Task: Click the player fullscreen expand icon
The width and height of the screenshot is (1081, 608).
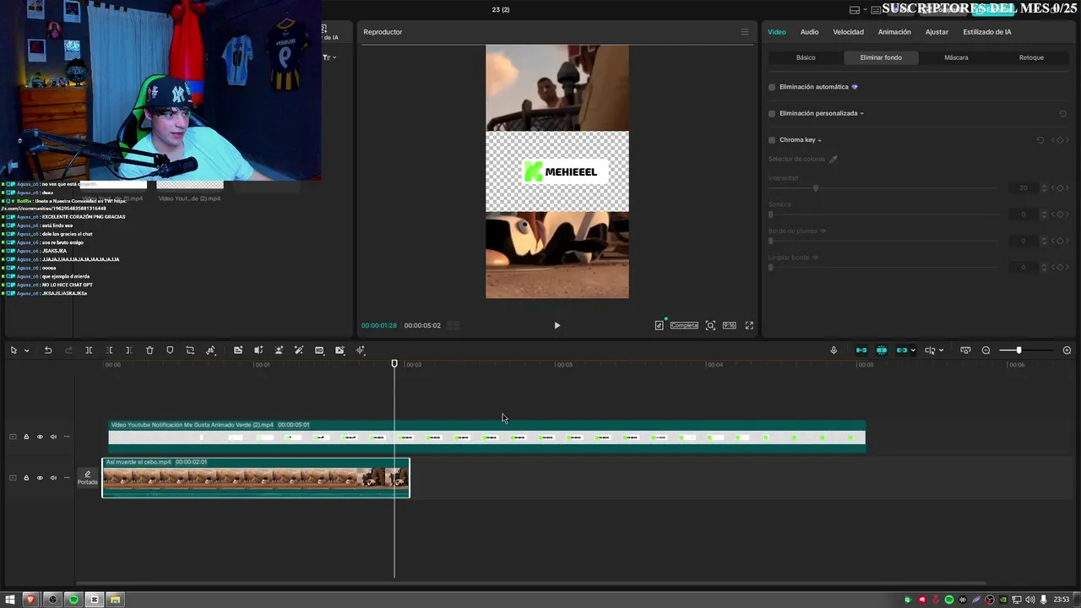Action: [749, 325]
